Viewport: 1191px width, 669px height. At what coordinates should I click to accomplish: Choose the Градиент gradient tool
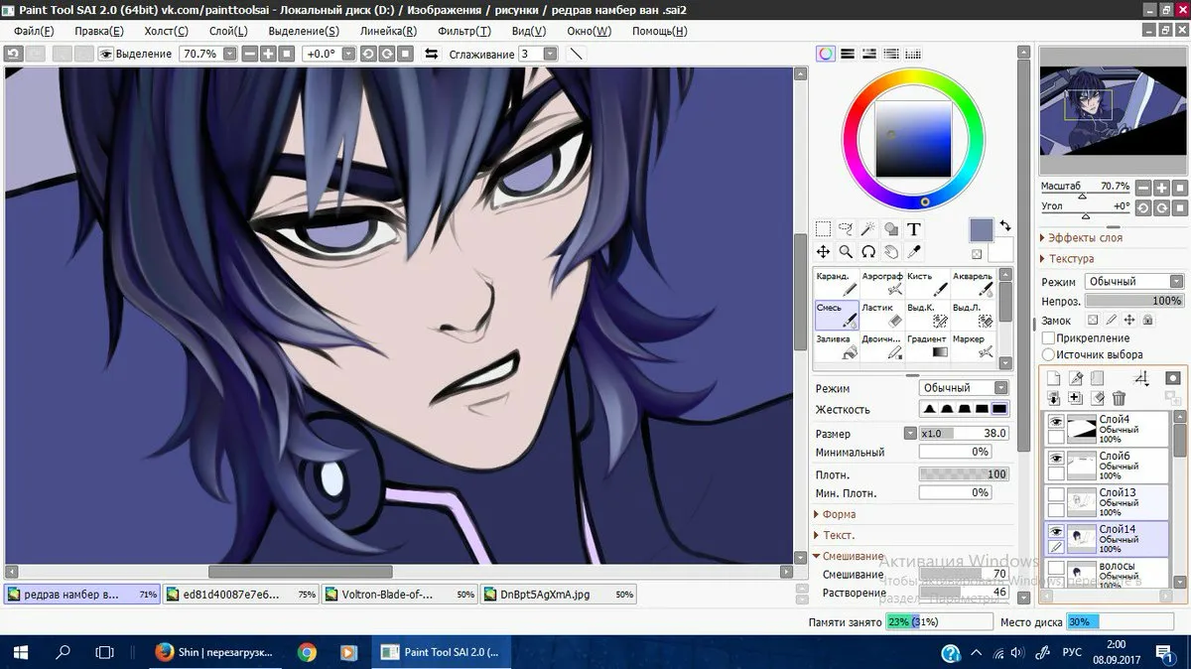(x=927, y=345)
